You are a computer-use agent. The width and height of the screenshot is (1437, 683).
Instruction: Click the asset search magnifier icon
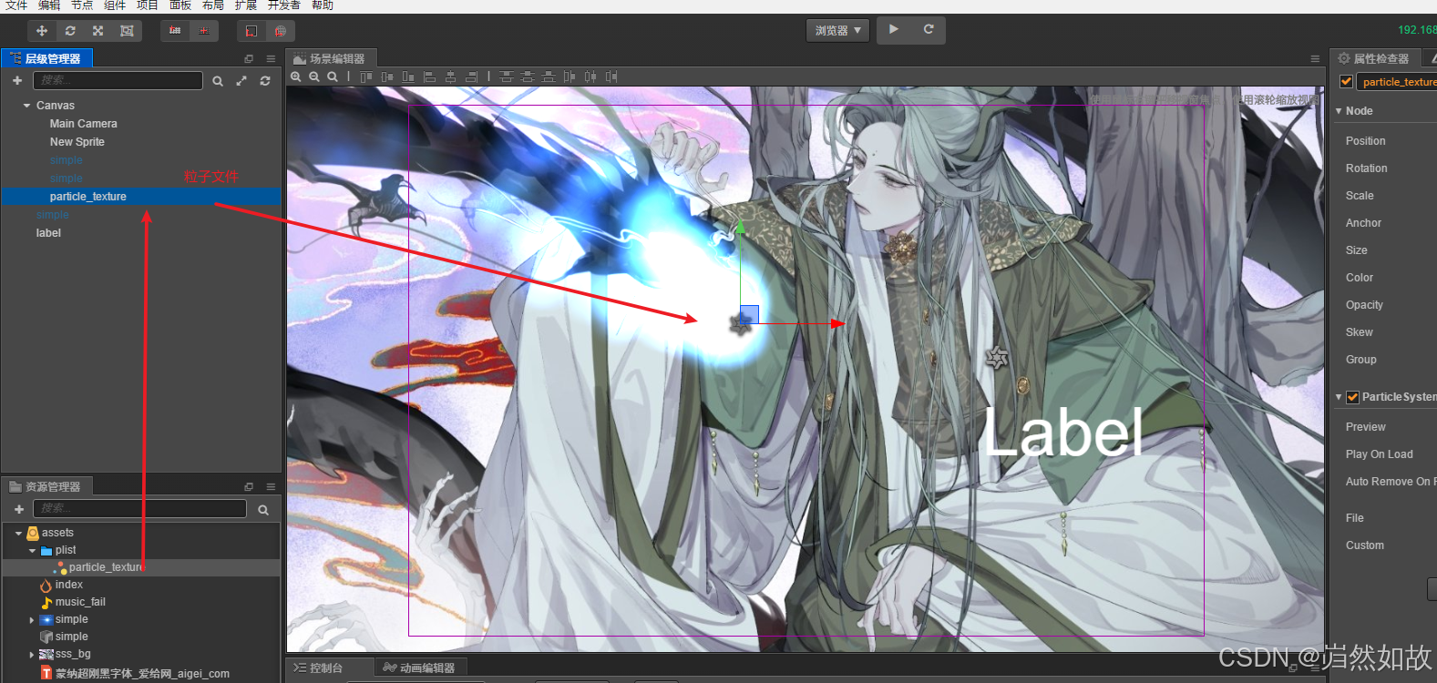263,510
